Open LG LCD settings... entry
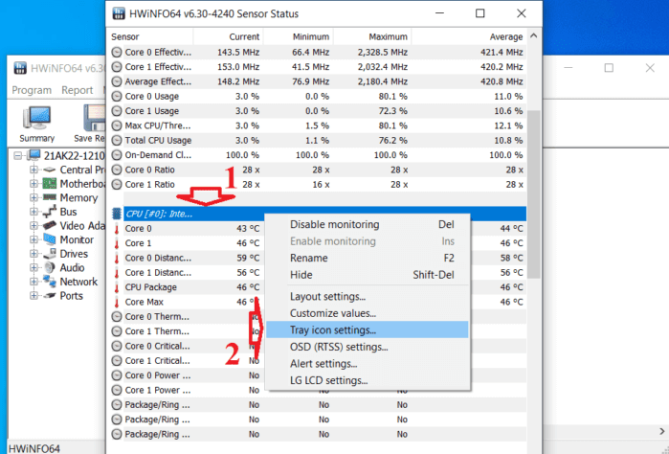 (x=368, y=380)
